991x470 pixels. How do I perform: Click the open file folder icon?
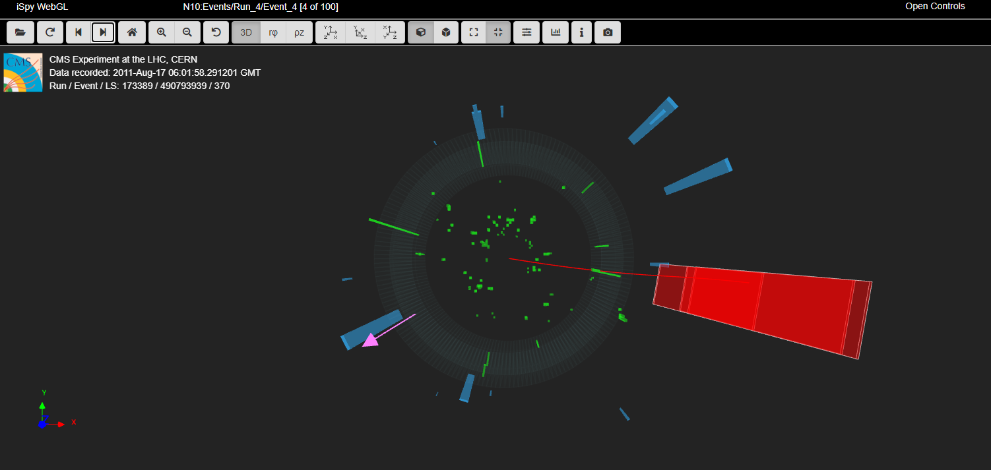click(x=20, y=32)
